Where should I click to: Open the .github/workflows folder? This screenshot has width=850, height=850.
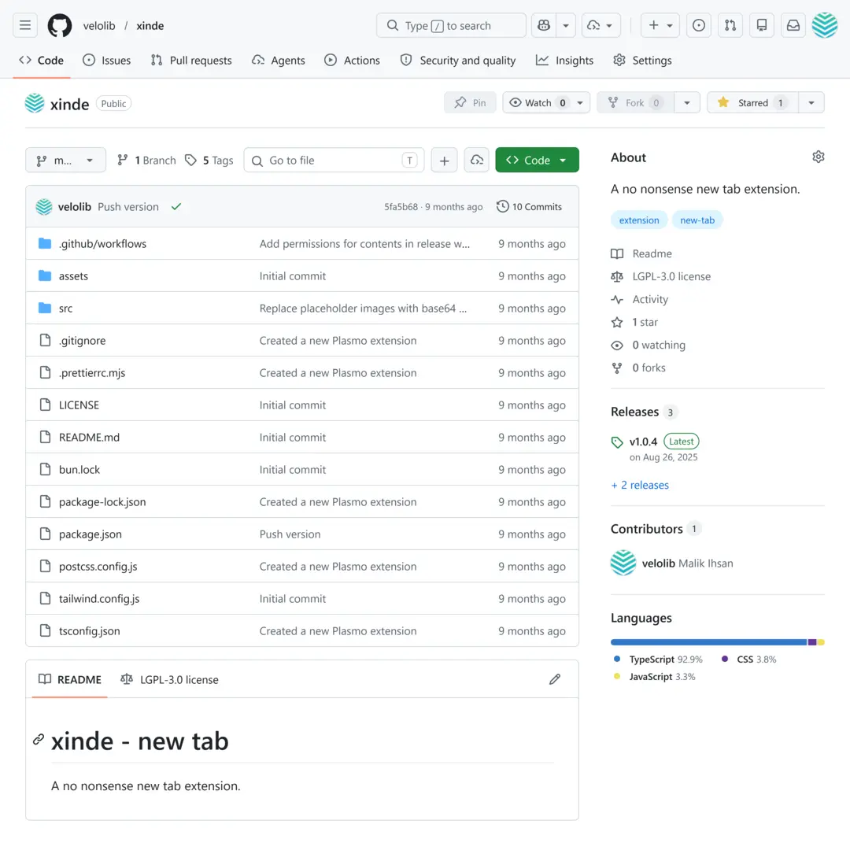click(102, 244)
